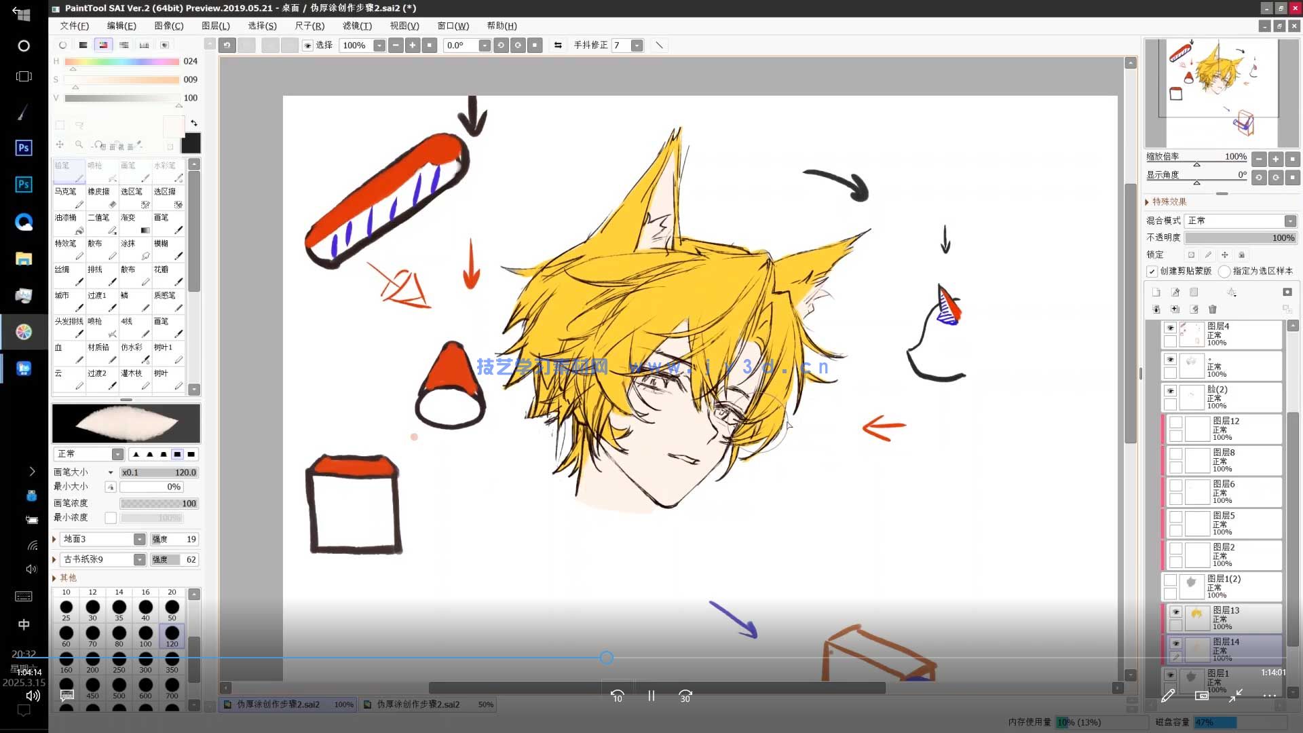The width and height of the screenshot is (1303, 733).
Task: Open the 图层(L) menu
Action: (x=216, y=26)
